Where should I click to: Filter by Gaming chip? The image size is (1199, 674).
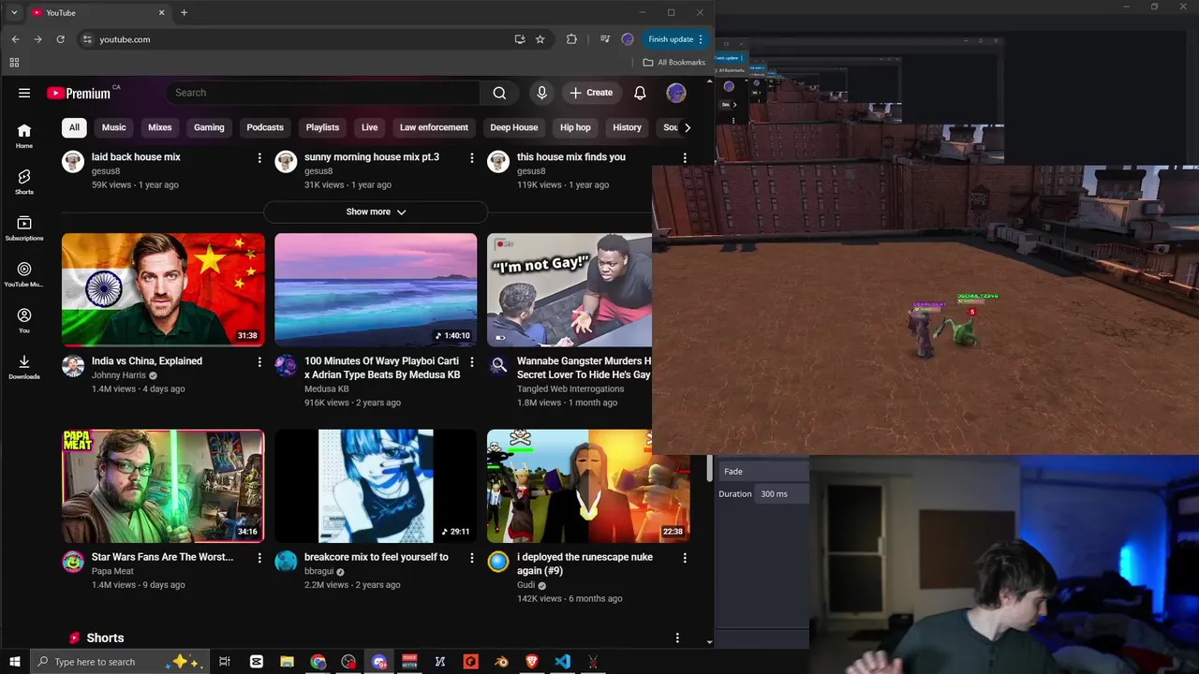point(209,127)
